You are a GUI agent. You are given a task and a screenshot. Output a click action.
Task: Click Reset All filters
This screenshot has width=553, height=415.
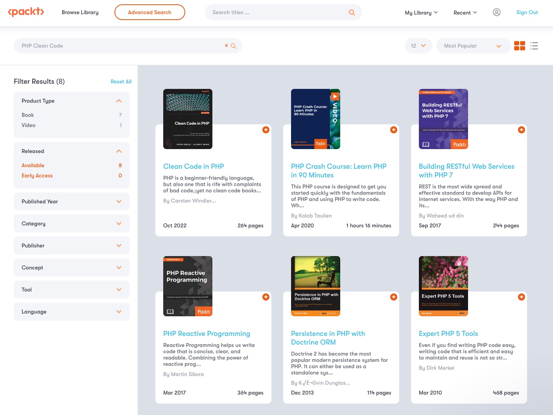tap(121, 81)
